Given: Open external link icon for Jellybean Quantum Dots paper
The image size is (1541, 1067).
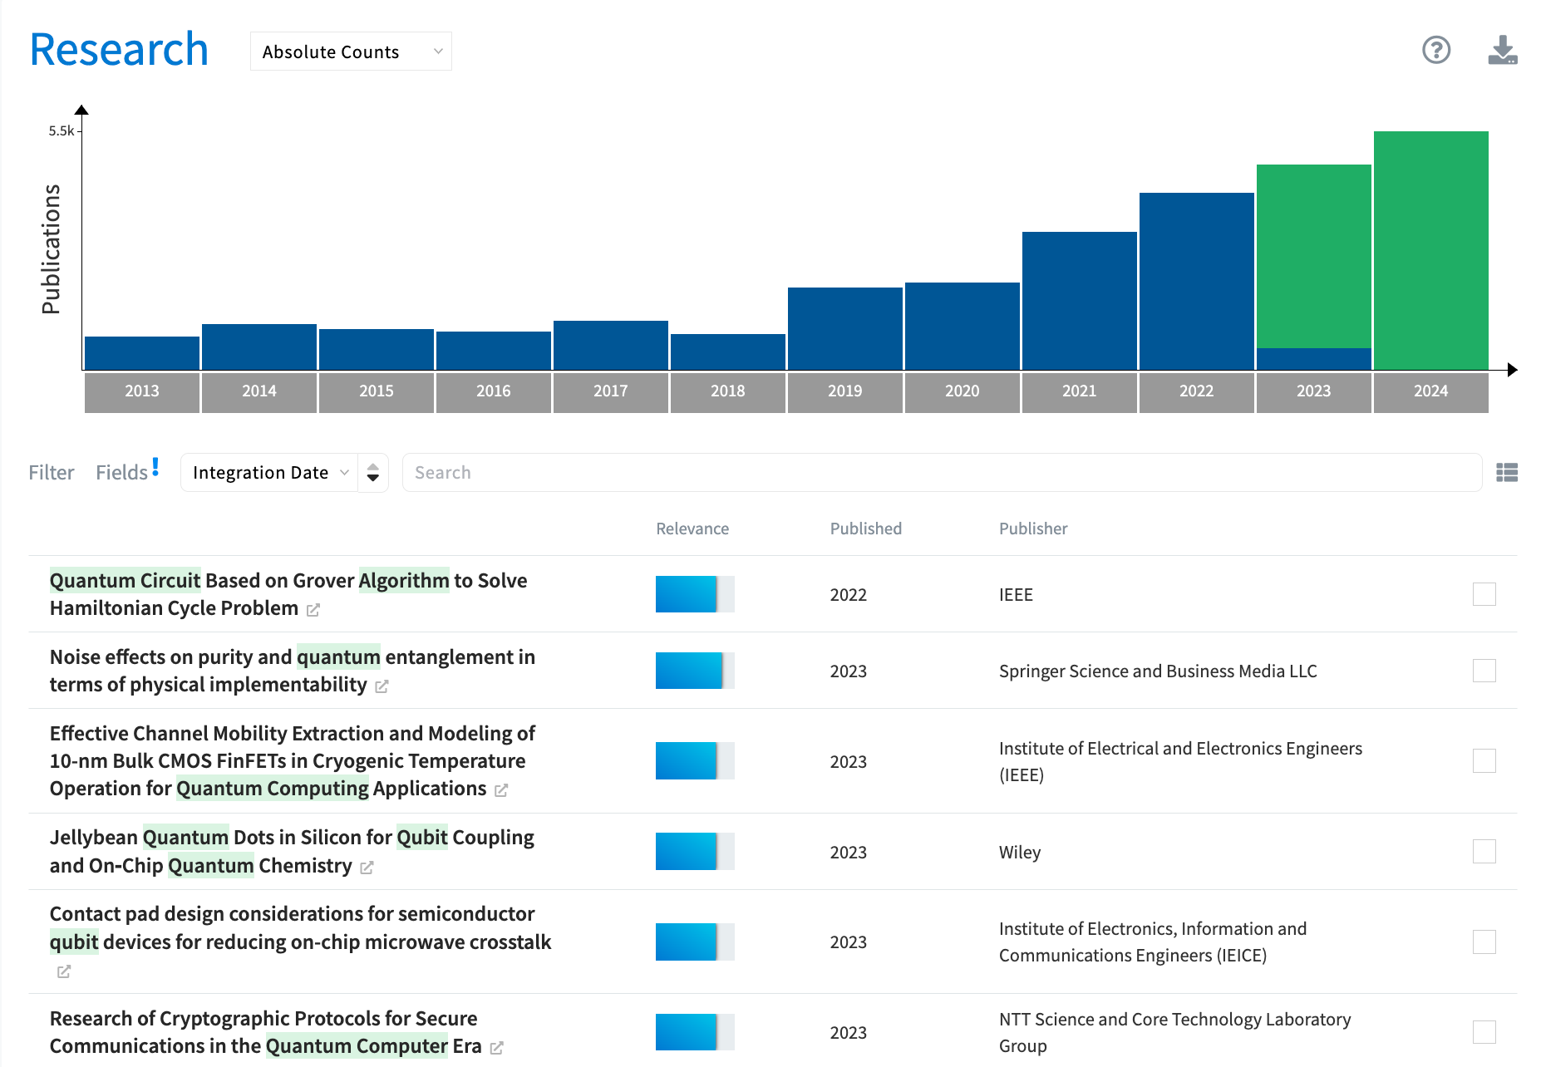Looking at the screenshot, I should tap(367, 868).
